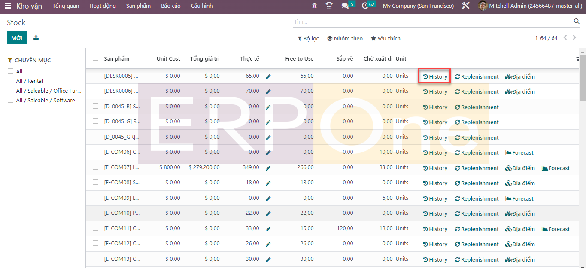Open the 'Hoạt động' menu
The height and width of the screenshot is (268, 586).
coord(102,6)
